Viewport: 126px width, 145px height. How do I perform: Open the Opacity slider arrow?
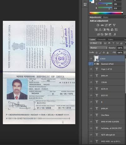[125, 48]
